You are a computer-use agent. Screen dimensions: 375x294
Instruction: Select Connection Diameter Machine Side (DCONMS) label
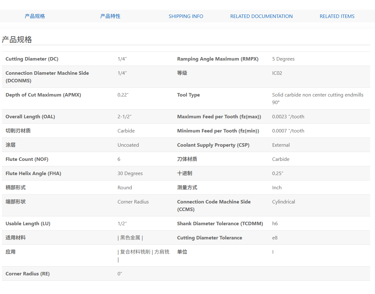(47, 77)
